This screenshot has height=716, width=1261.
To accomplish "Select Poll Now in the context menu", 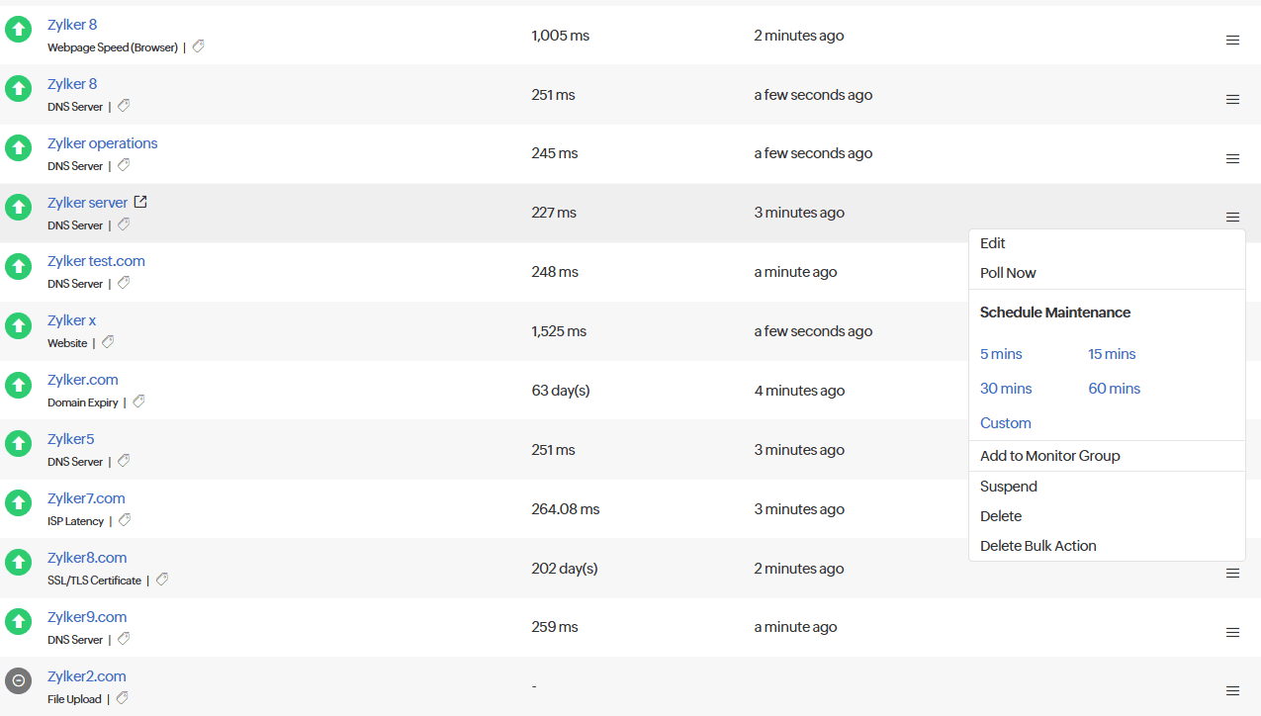I will 1008,273.
